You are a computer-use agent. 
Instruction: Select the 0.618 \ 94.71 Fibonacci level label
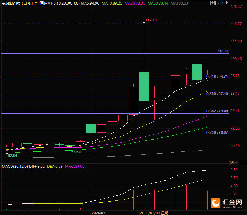click(x=217, y=77)
